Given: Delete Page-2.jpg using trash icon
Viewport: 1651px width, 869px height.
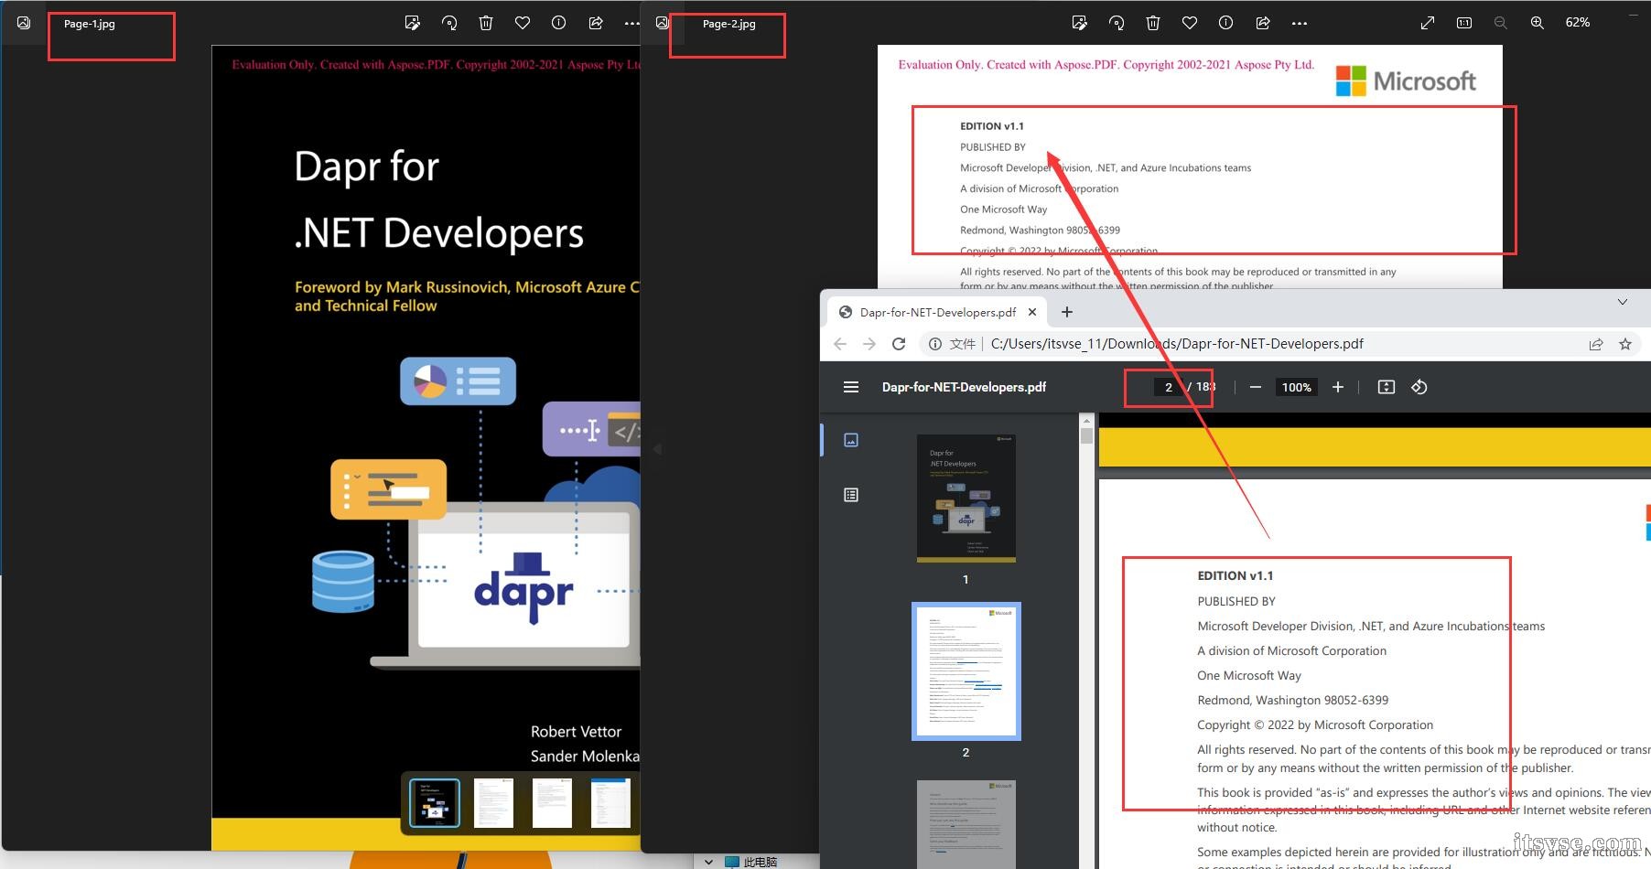Looking at the screenshot, I should coord(1153,23).
